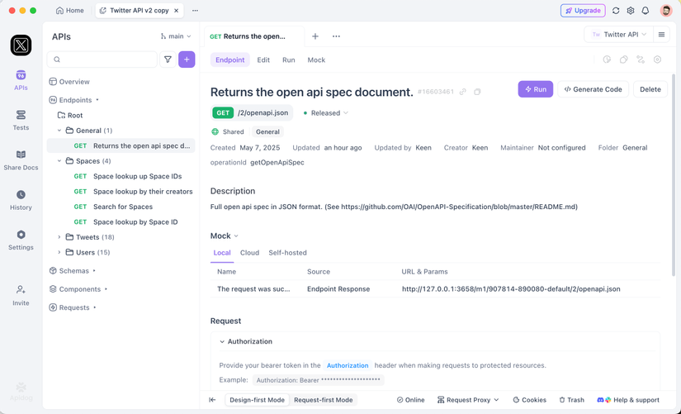
Task: Open the notifications bell
Action: pos(645,11)
